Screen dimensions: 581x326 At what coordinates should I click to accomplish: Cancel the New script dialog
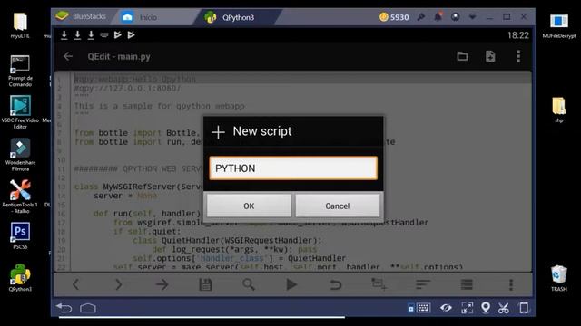pyautogui.click(x=337, y=206)
